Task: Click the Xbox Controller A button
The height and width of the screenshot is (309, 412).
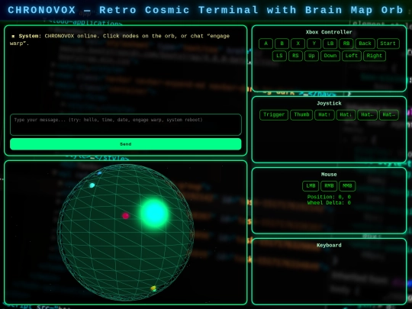Action: pyautogui.click(x=266, y=43)
